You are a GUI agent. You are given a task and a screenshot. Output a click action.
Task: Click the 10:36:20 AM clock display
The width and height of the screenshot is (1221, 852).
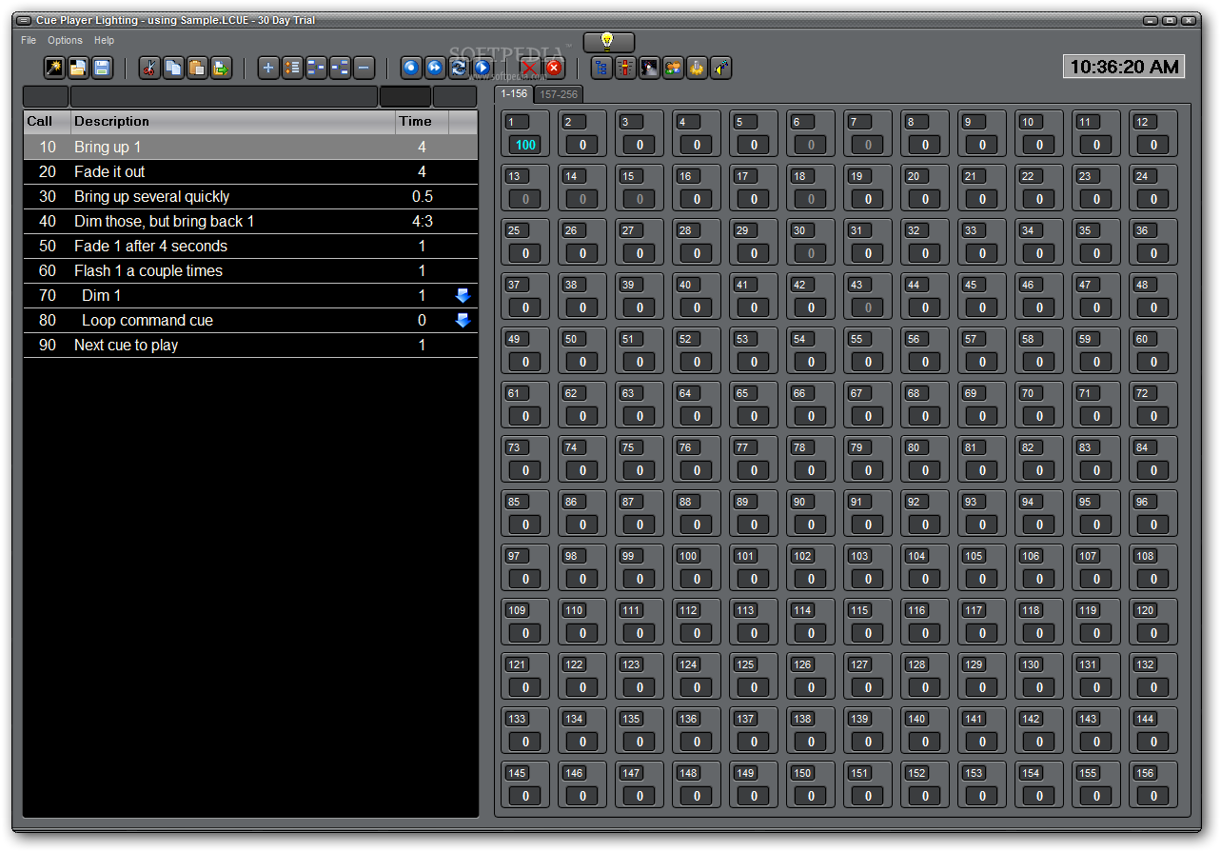[x=1124, y=67]
